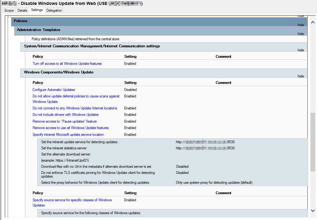Image resolution: width=317 pixels, height=220 pixels.
Task: Open 'Do not allow update deferral policies' link
Action: [76, 99]
